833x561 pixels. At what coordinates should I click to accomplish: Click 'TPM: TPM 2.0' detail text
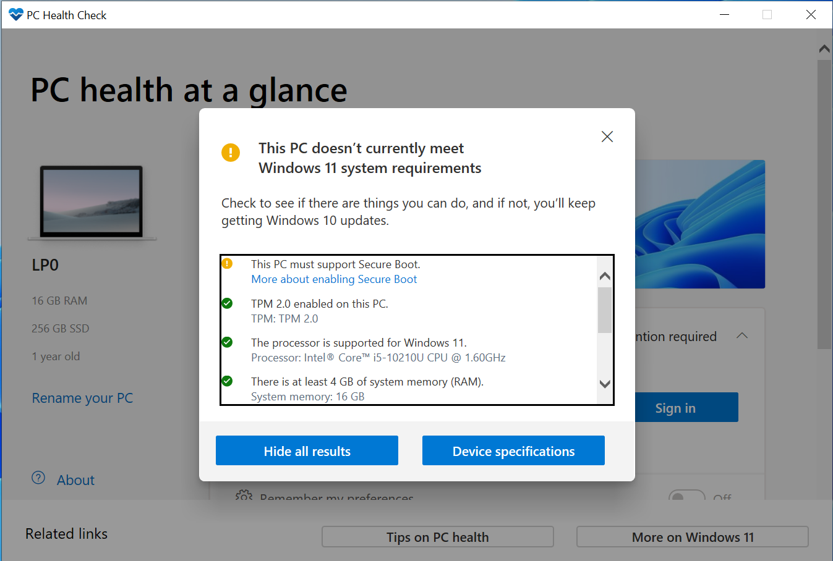coord(284,319)
